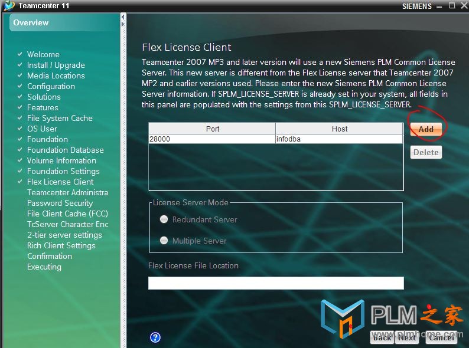Select Install / Upgrade step
Image resolution: width=469 pixels, height=348 pixels.
(56, 65)
